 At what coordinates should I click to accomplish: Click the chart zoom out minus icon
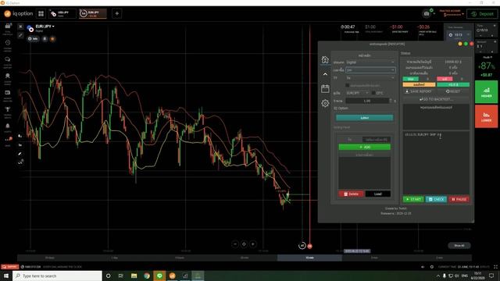pyautogui.click(x=235, y=244)
